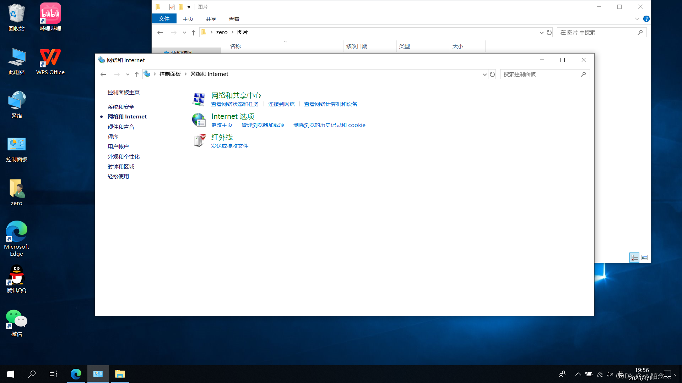Screen dimensions: 682x383
Task: Click the Infrared (红外线) device icon
Action: [x=199, y=141]
